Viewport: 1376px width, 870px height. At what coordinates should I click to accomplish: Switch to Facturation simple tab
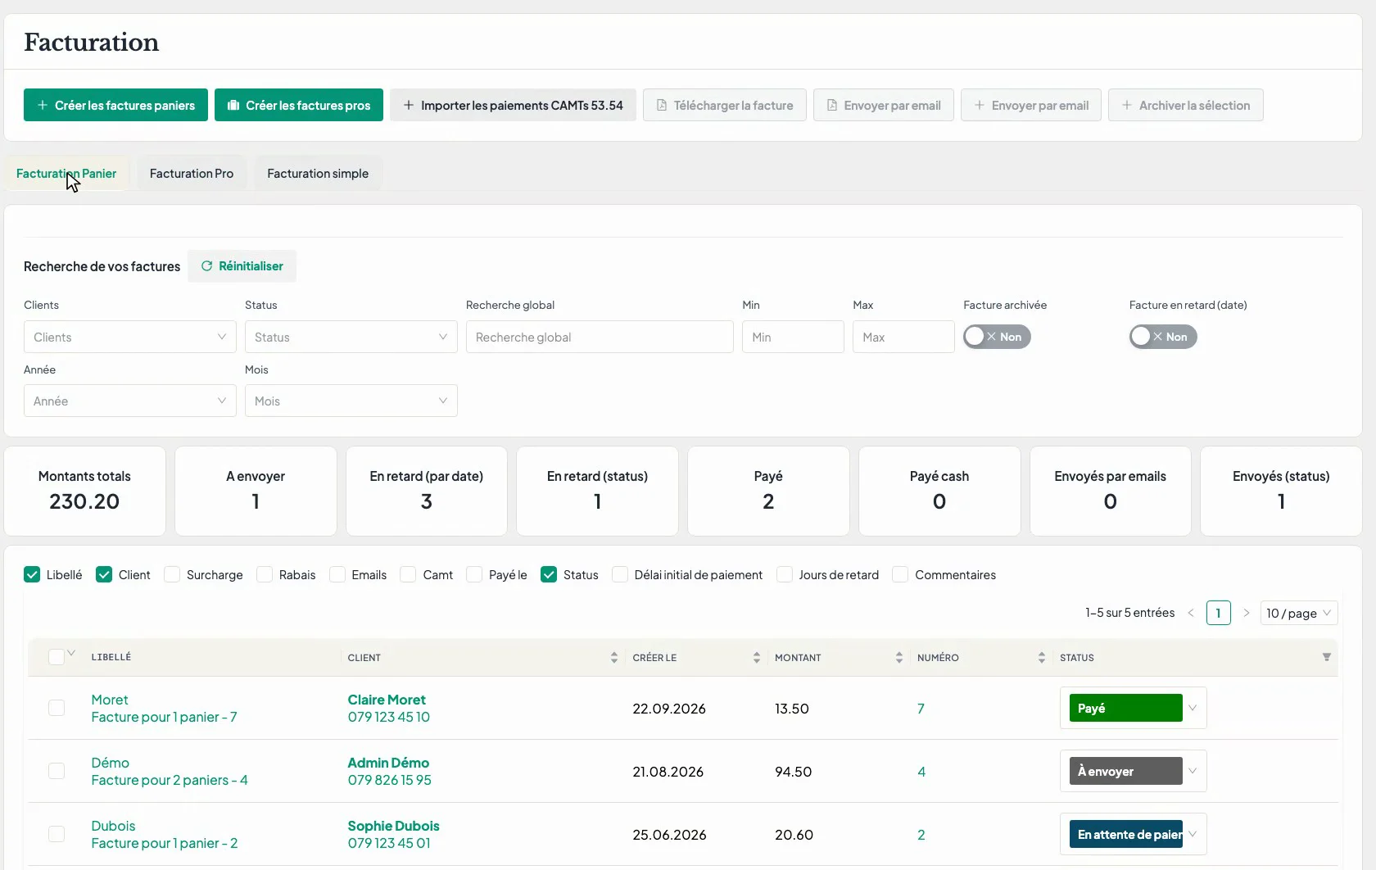[x=318, y=174]
